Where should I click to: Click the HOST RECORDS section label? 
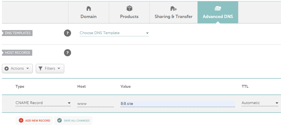[x=17, y=53]
